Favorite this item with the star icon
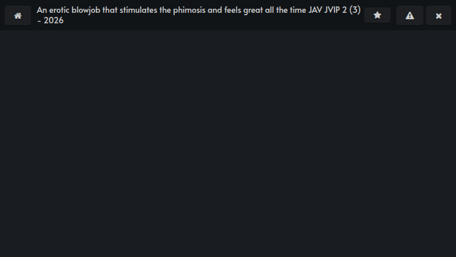456x257 pixels. tap(377, 16)
